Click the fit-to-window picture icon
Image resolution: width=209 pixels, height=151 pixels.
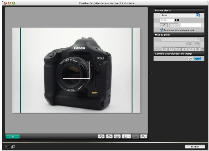pos(136,136)
